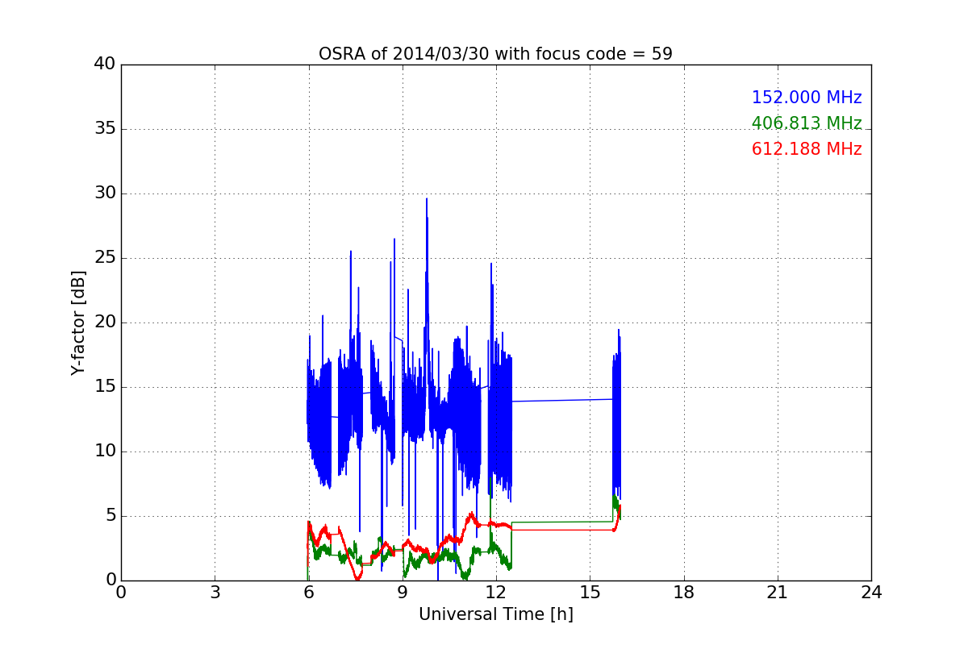Click the y-axis tick label 30
The image size is (968, 645).
pos(105,193)
